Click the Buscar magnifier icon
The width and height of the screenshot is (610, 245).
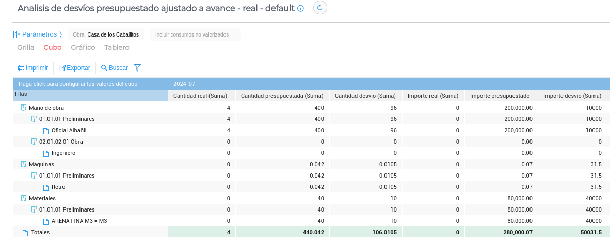[x=104, y=68]
